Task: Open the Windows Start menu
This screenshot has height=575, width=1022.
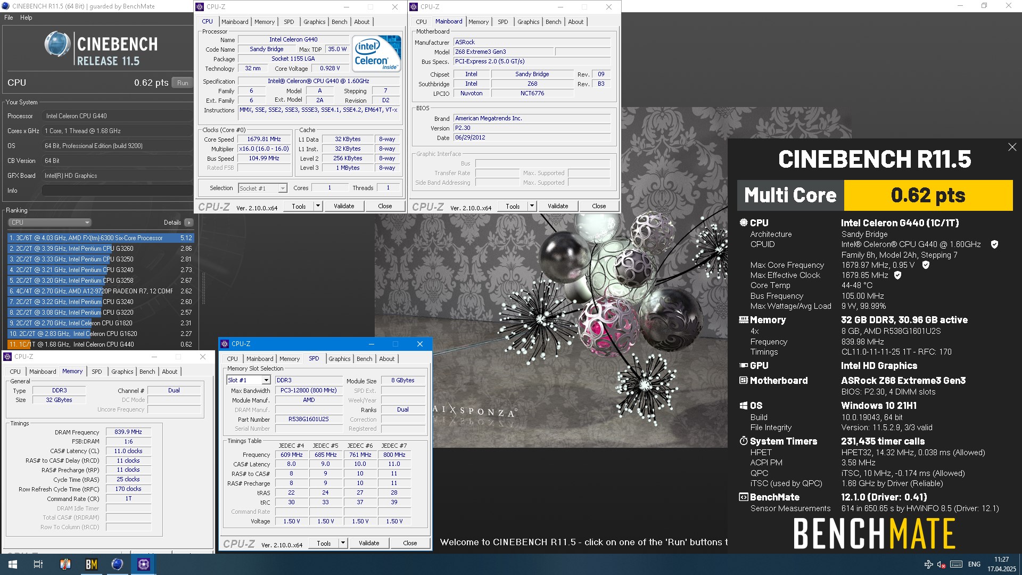Action: click(13, 564)
